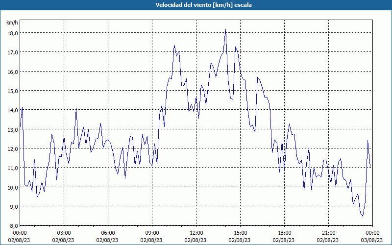392x245 pixels.
Task: Click the 12:00 time axis label
Action: pyautogui.click(x=196, y=233)
